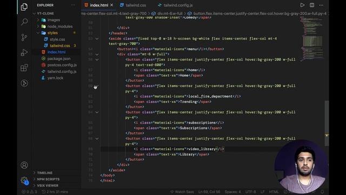The width and height of the screenshot is (346, 195).
Task: Open tailwind.css in the explorer tree
Action: (x=59, y=45)
